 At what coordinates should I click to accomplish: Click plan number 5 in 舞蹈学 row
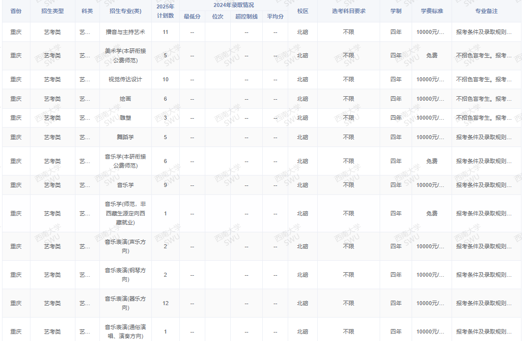165,137
